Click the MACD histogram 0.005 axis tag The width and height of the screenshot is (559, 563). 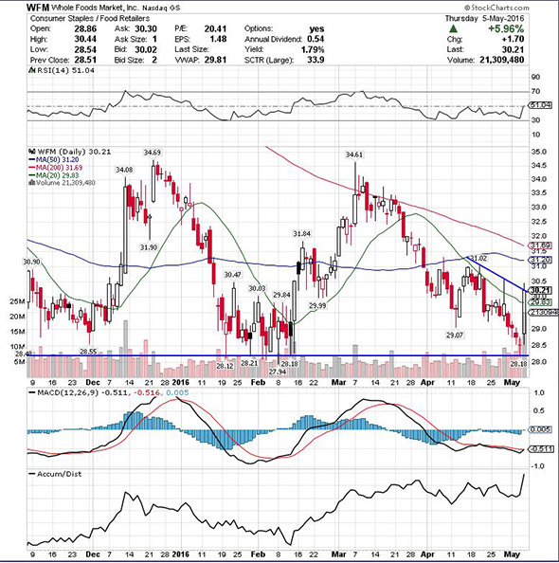pos(541,429)
